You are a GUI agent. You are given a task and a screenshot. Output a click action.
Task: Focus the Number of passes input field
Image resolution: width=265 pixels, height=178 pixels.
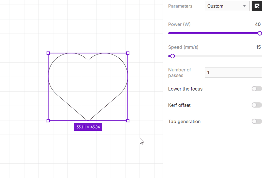point(233,72)
